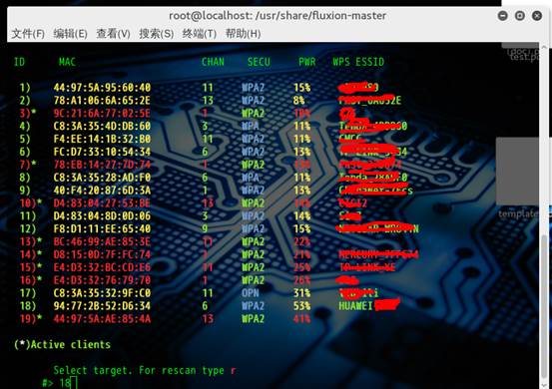Maximize the terminal window

coord(520,16)
